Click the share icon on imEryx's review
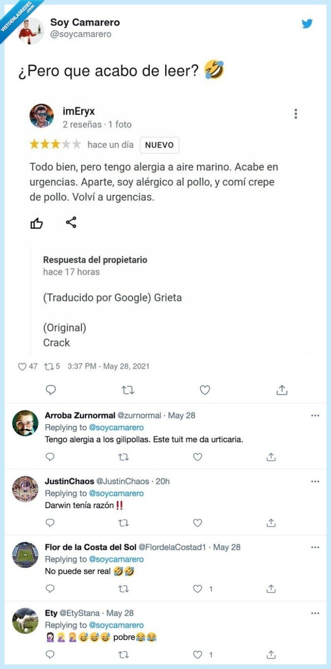This screenshot has width=331, height=669. pos(71,222)
